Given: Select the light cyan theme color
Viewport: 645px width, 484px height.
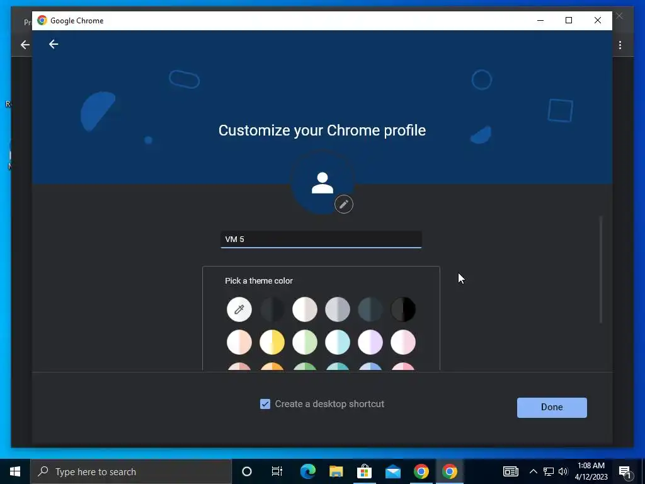Looking at the screenshot, I should [x=338, y=342].
